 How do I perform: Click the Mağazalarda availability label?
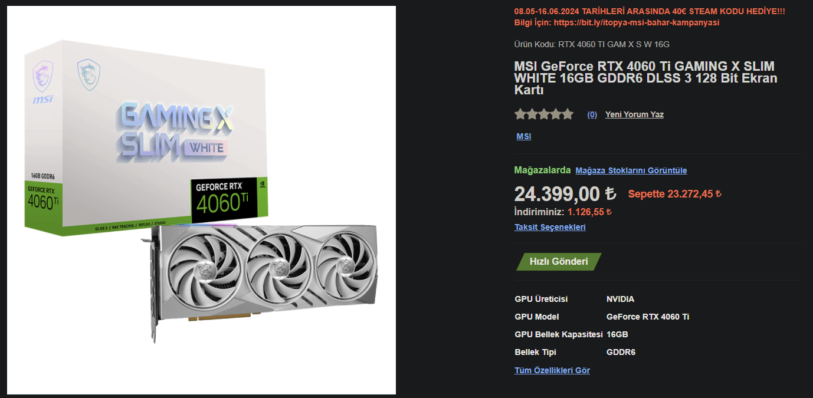tap(542, 170)
